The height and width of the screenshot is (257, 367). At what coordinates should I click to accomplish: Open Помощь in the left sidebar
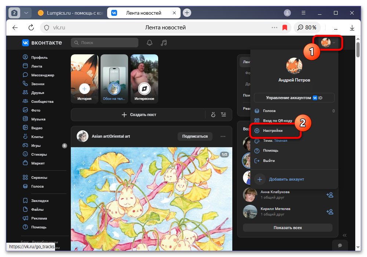tap(34, 227)
